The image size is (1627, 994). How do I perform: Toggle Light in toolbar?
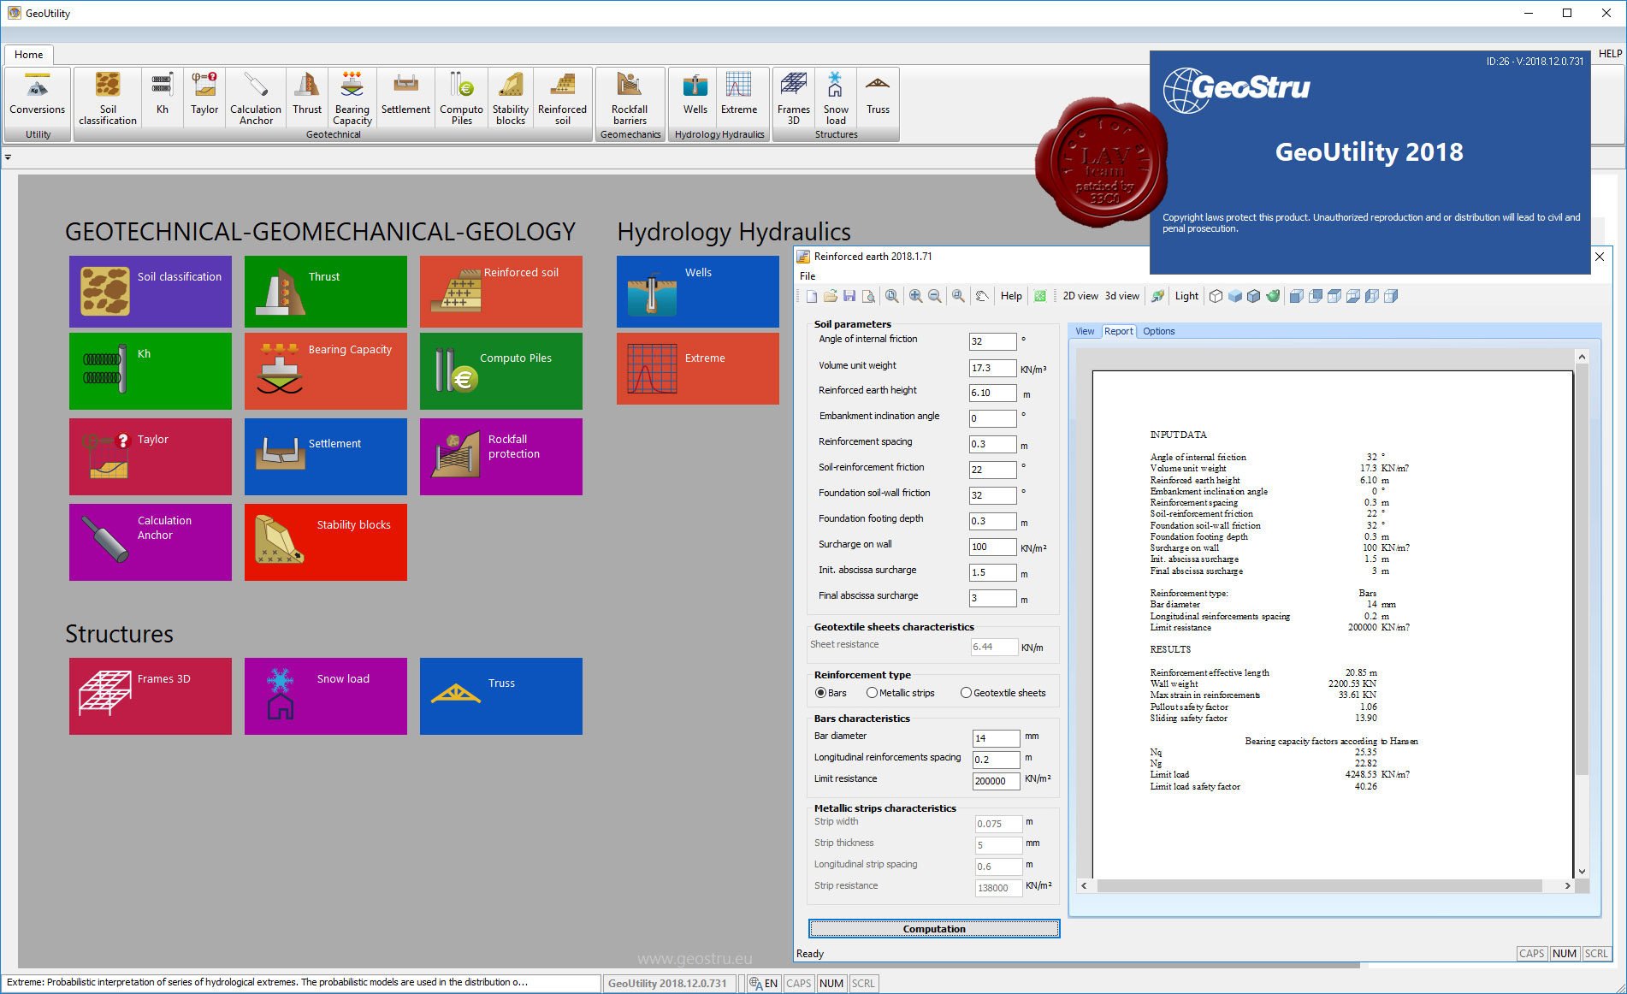(1186, 296)
